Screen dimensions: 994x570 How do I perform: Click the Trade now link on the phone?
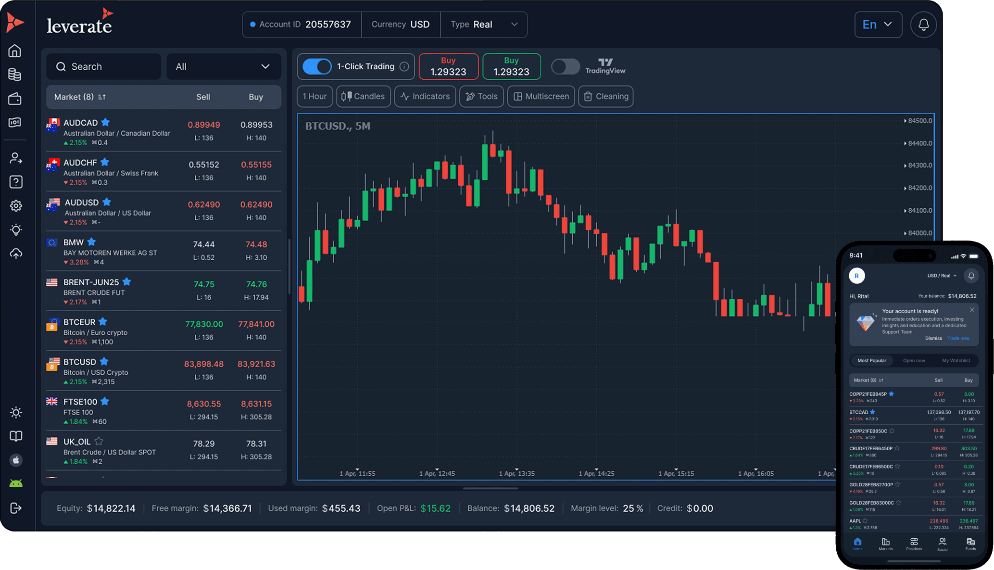click(x=958, y=338)
